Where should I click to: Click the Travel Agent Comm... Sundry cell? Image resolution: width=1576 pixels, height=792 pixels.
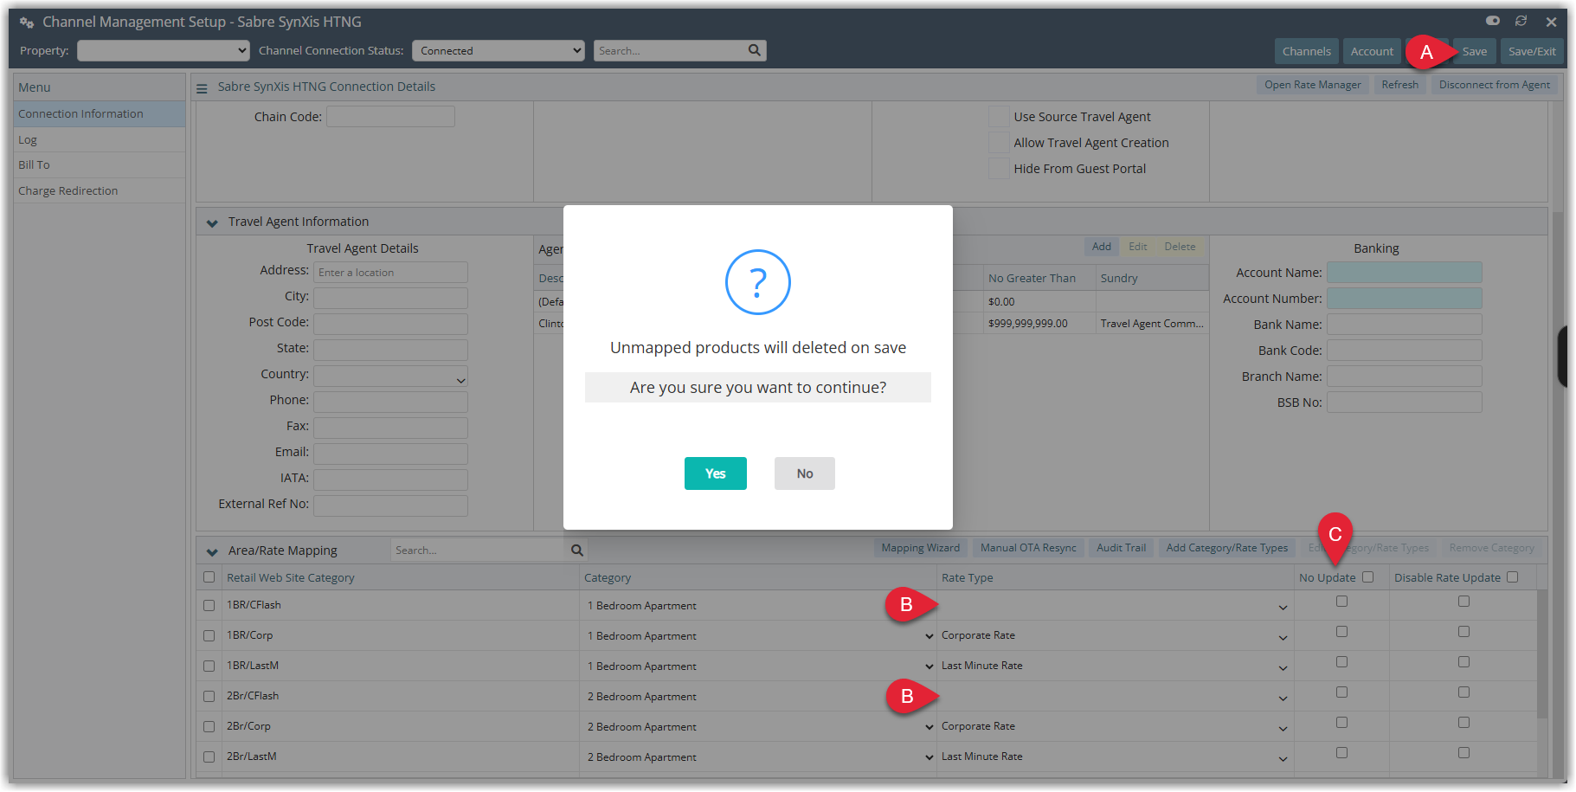[1152, 324]
